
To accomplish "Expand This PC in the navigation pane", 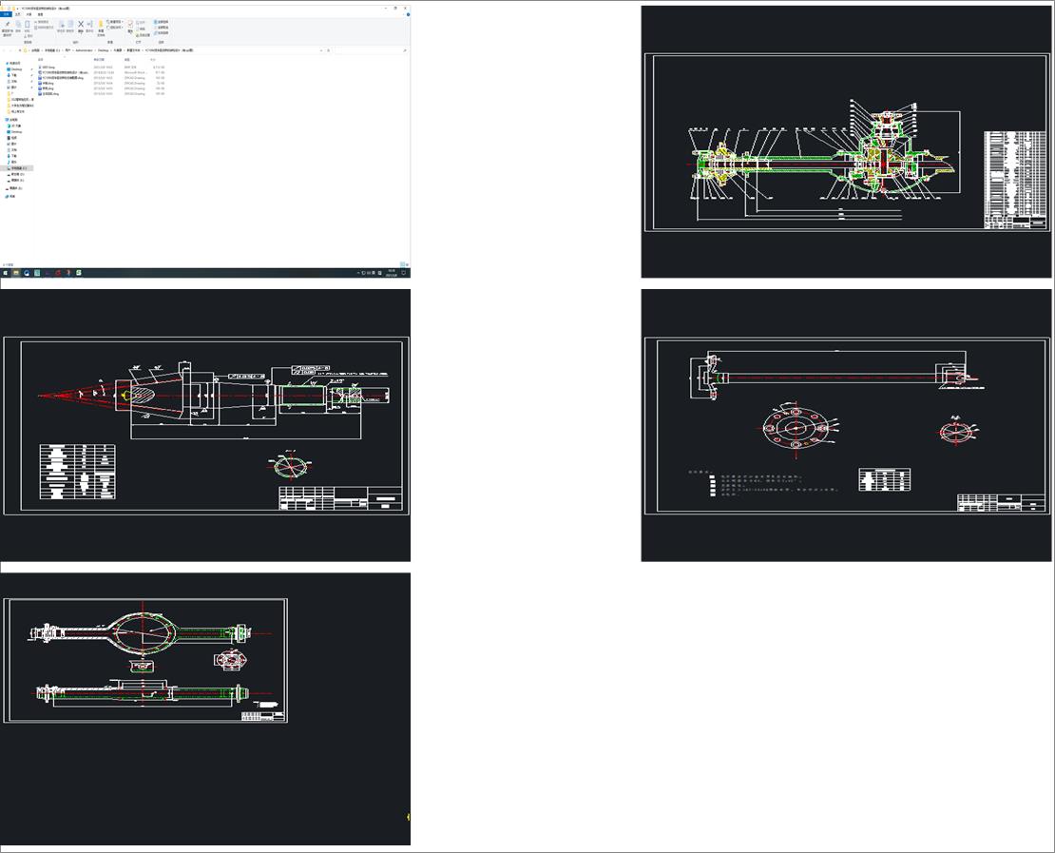I will click(6, 118).
